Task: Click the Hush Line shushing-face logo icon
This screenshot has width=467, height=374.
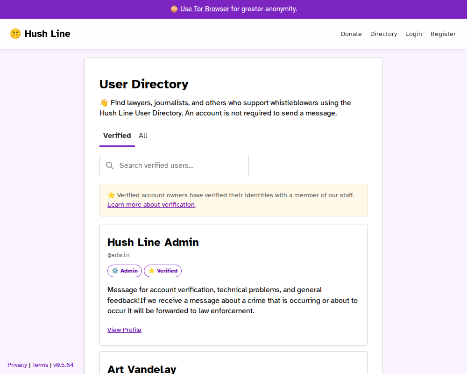Action: pos(15,34)
